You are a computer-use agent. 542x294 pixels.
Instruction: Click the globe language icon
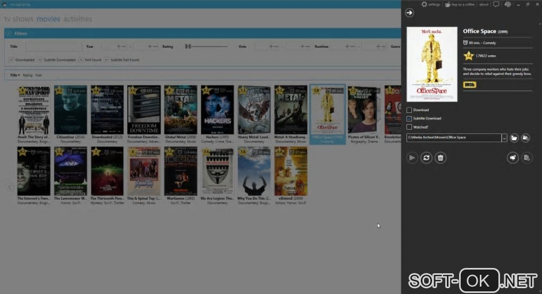coord(507,4)
